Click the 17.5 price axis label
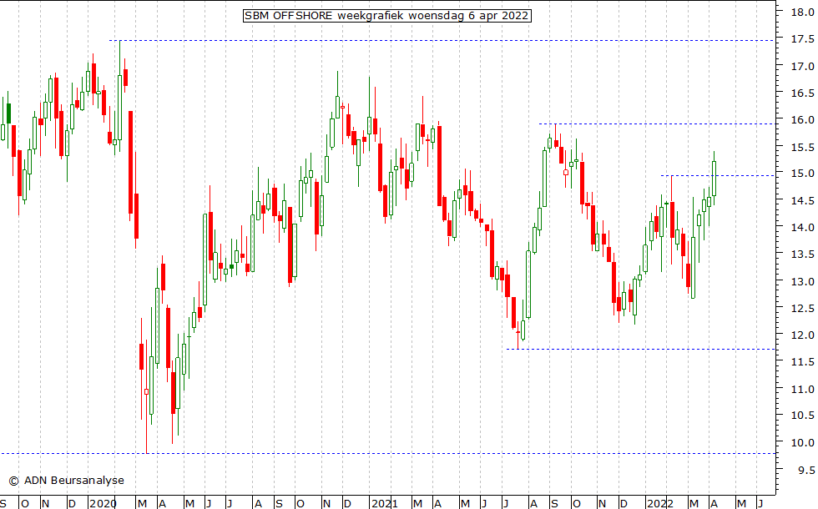 pyautogui.click(x=802, y=39)
